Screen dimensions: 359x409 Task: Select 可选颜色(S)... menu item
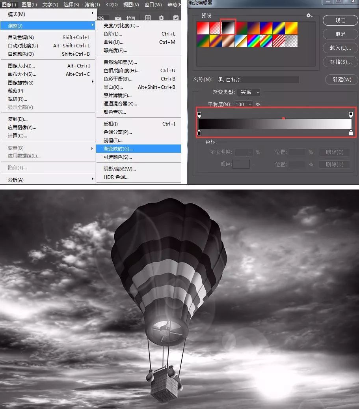138,157
